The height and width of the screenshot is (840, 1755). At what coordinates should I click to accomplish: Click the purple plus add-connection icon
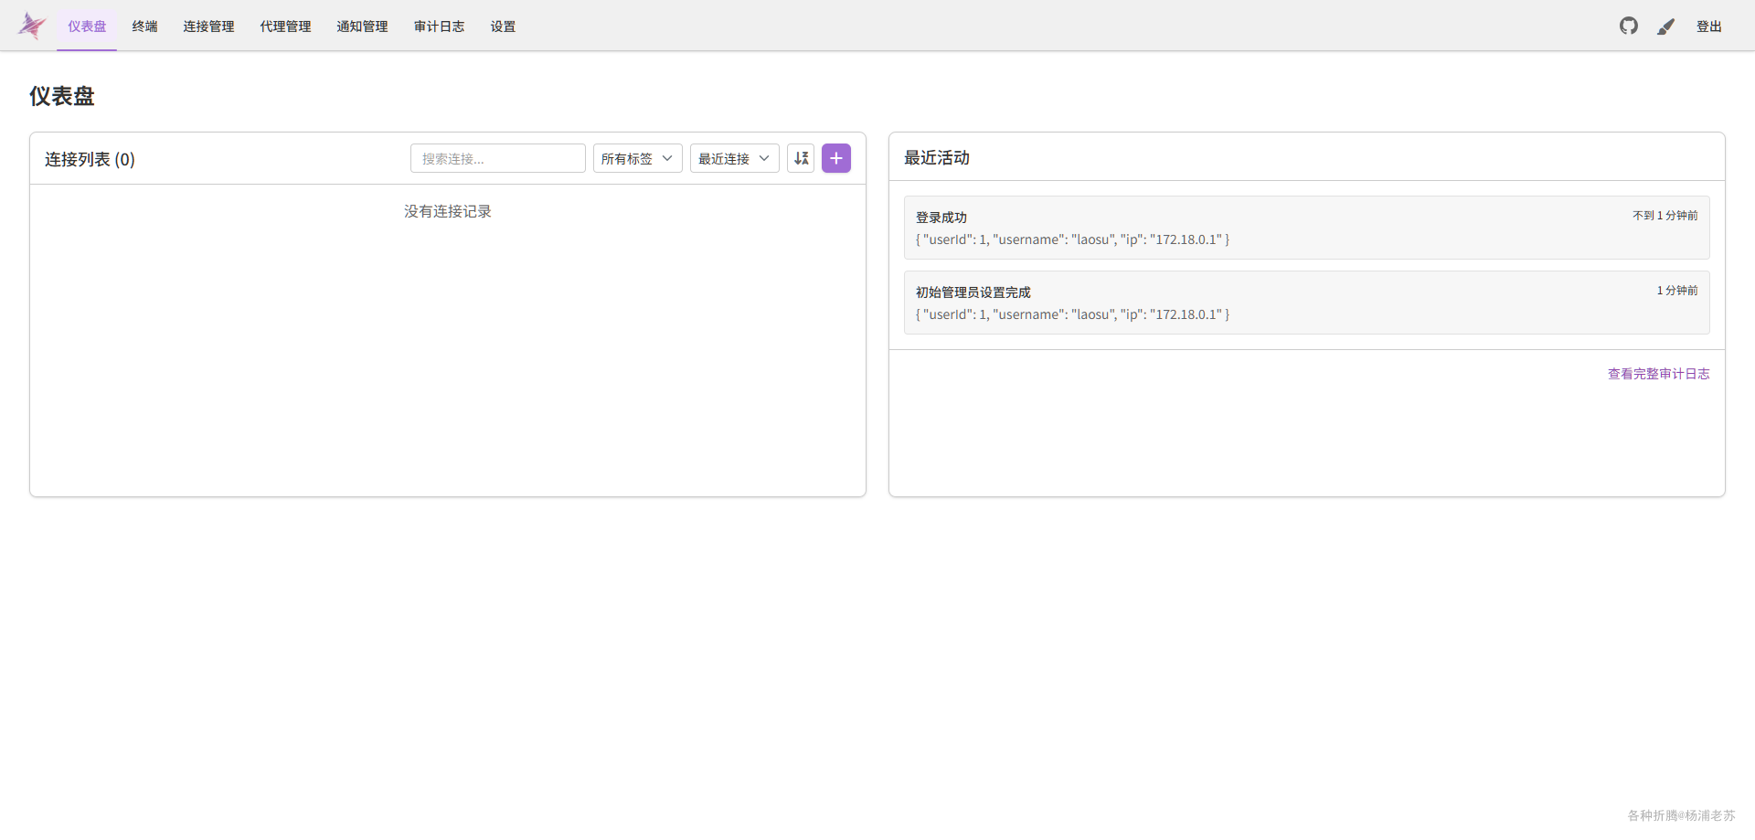tap(836, 158)
